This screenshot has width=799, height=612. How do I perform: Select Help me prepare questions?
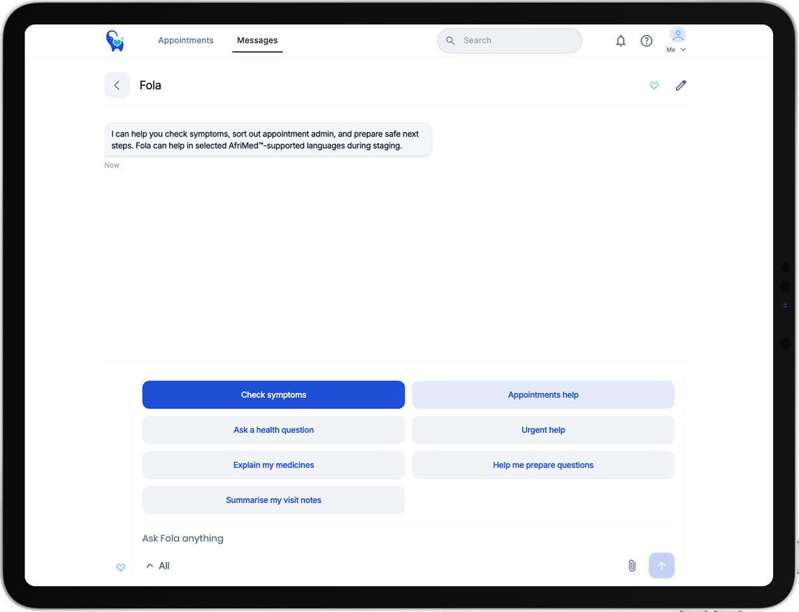tap(543, 465)
